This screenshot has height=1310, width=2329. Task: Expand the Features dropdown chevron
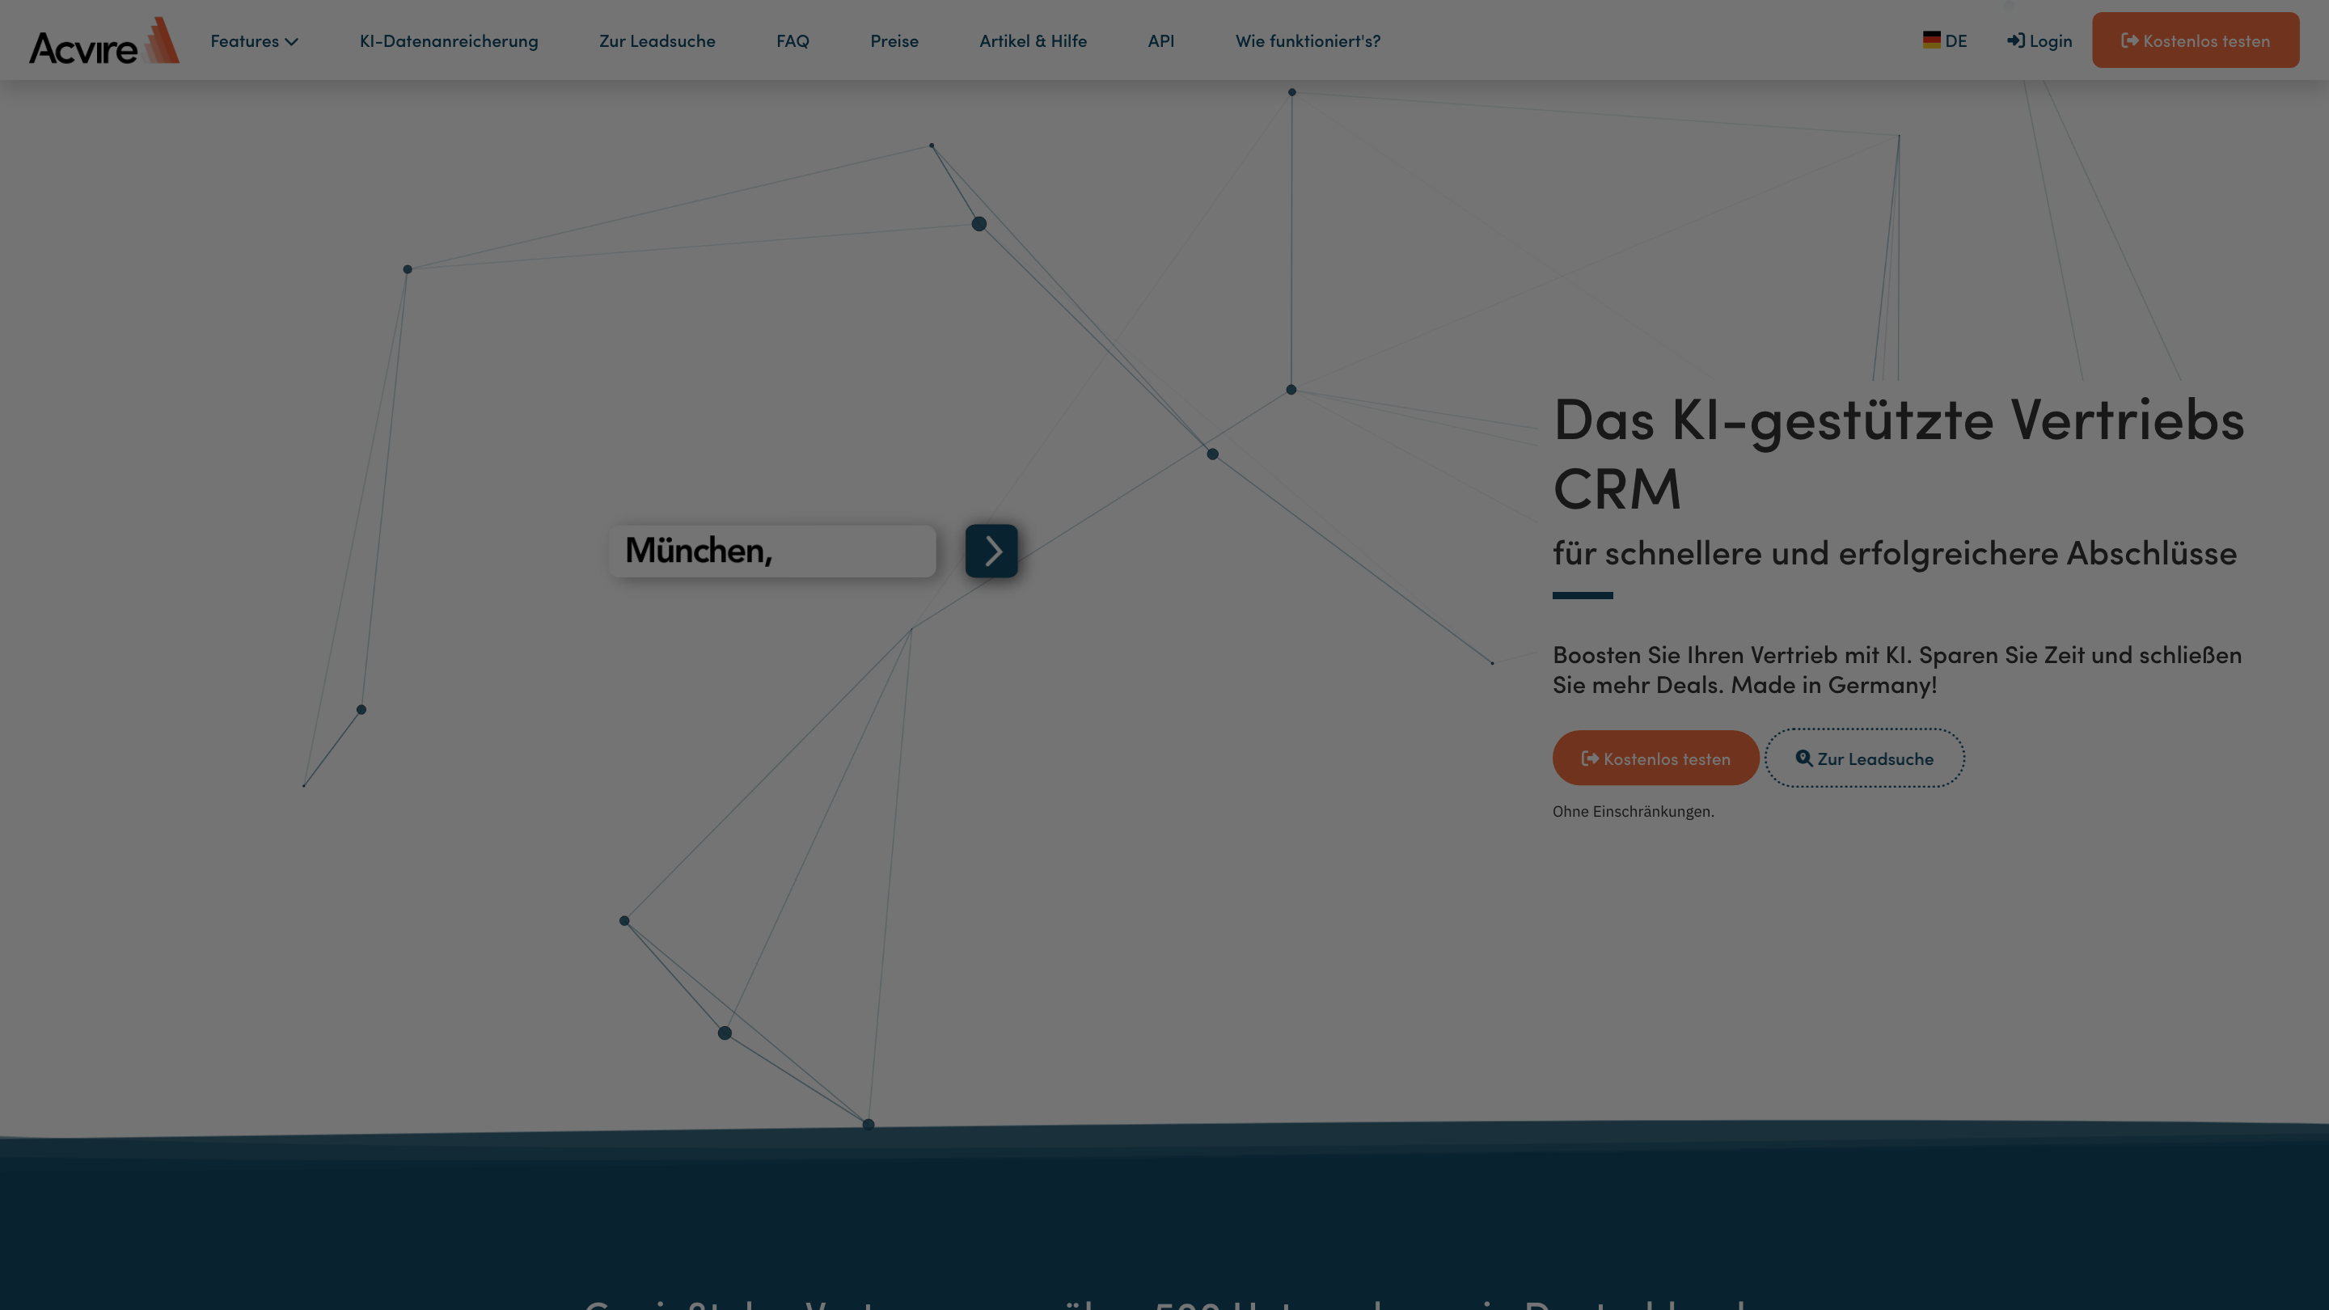click(x=291, y=41)
